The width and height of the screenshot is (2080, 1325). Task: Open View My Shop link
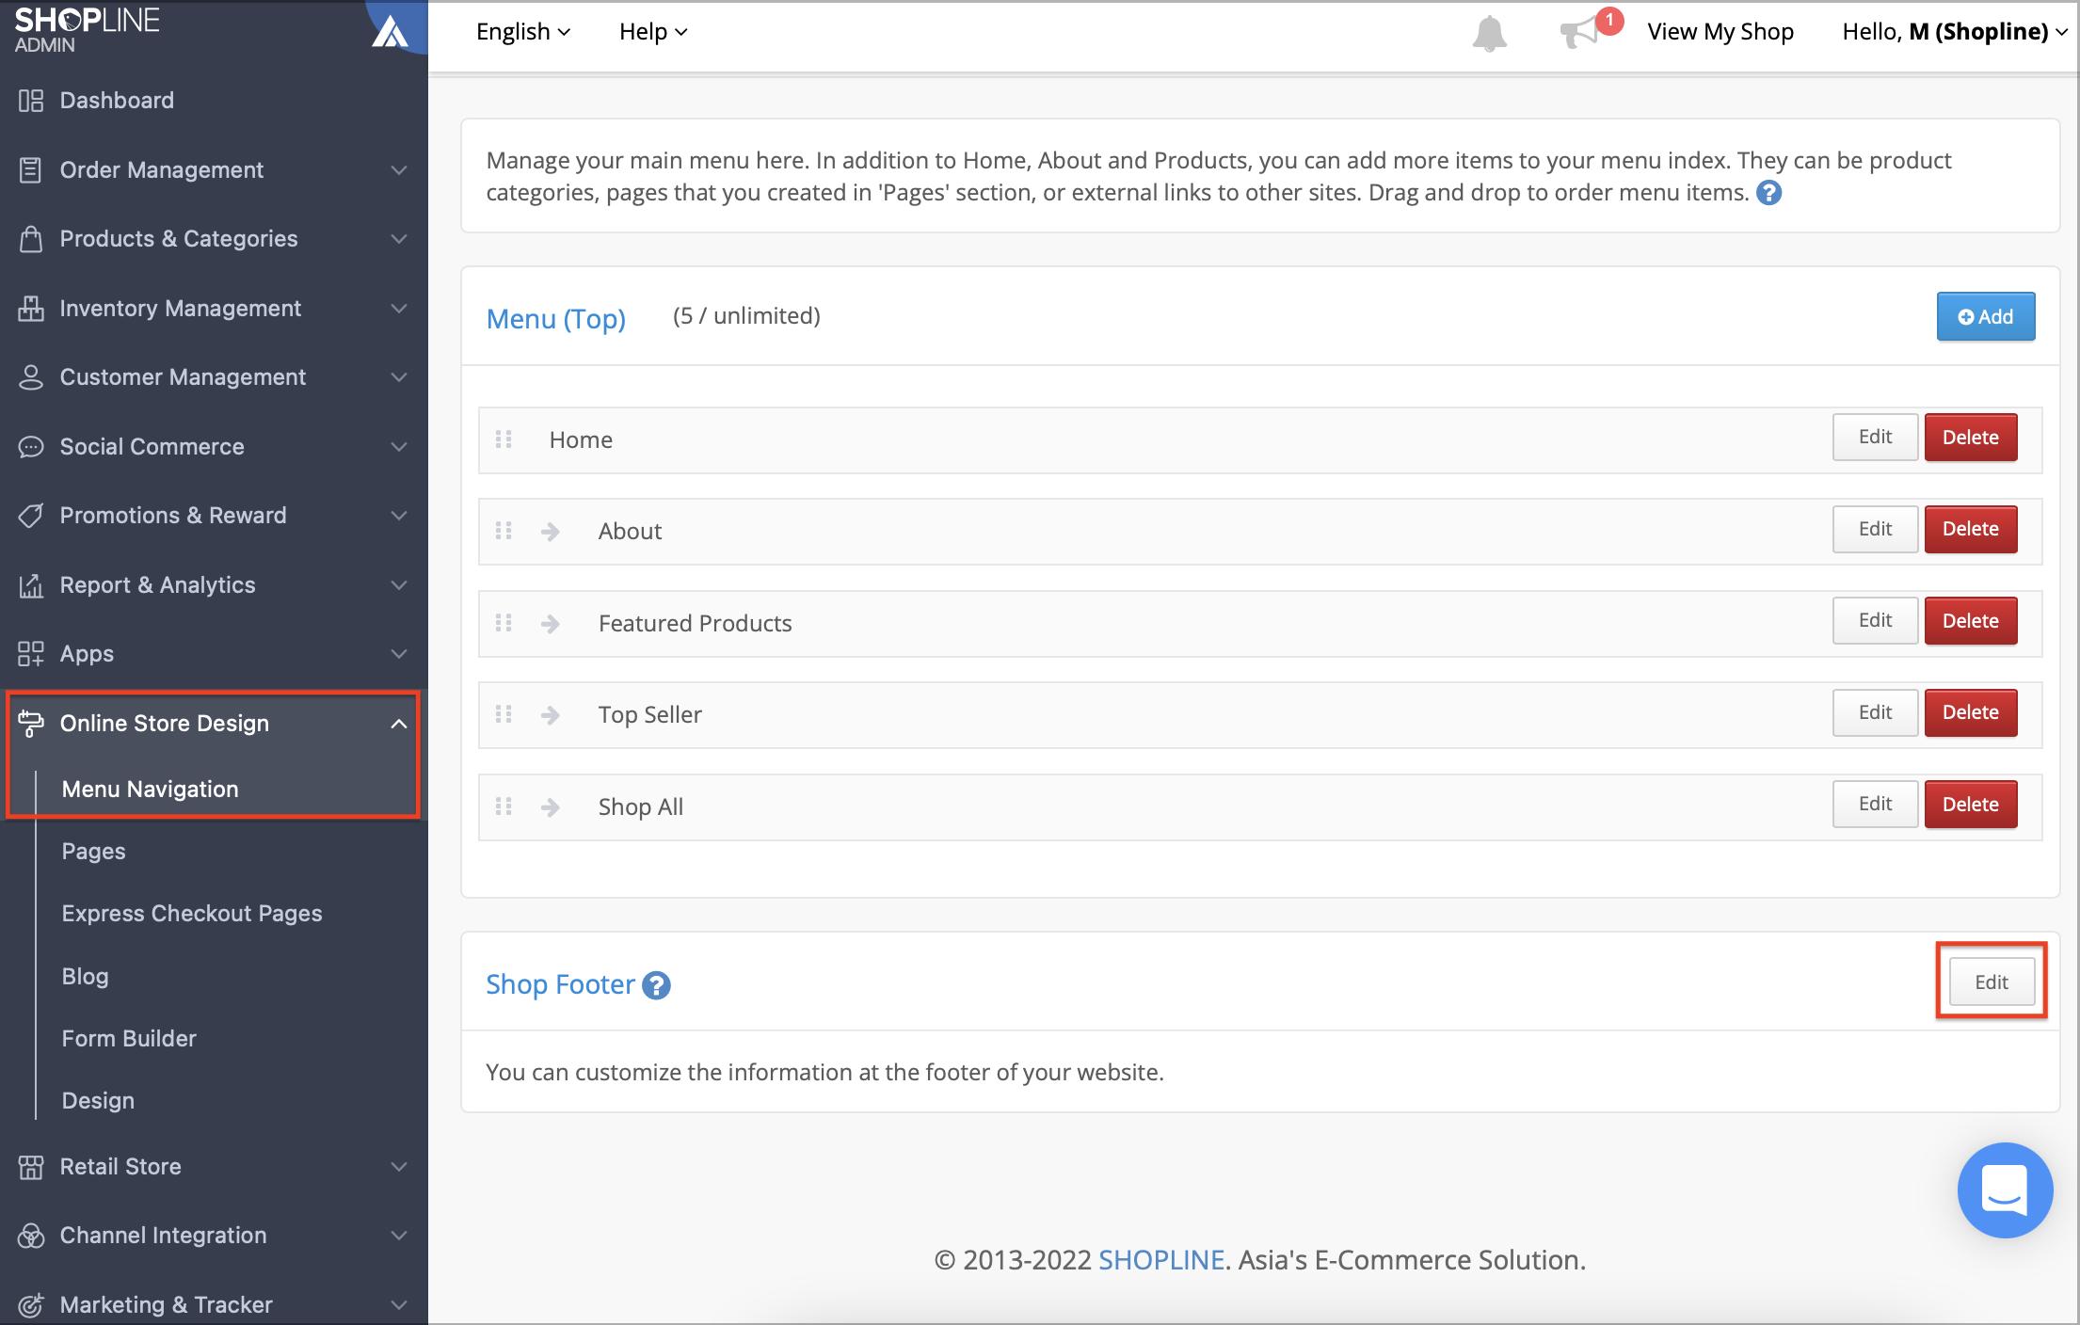[1720, 32]
